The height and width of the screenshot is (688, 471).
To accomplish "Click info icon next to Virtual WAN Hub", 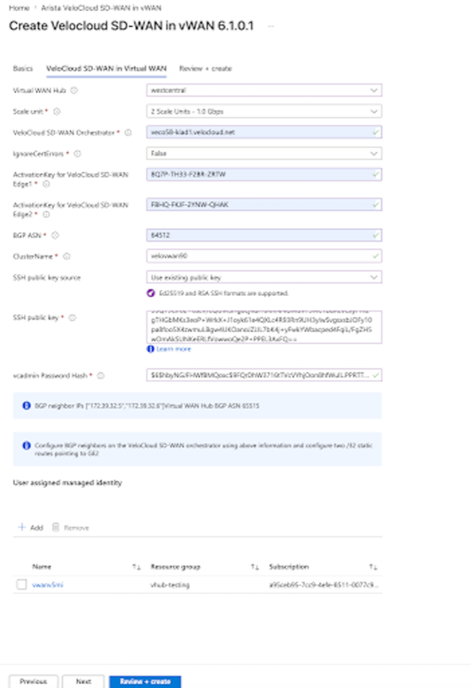I will (x=74, y=90).
